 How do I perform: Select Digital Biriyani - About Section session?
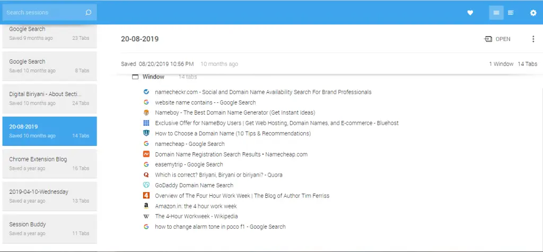pyautogui.click(x=49, y=99)
